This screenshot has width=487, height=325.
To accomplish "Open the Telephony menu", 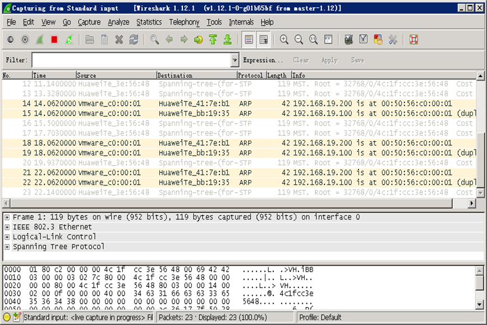I will click(184, 22).
